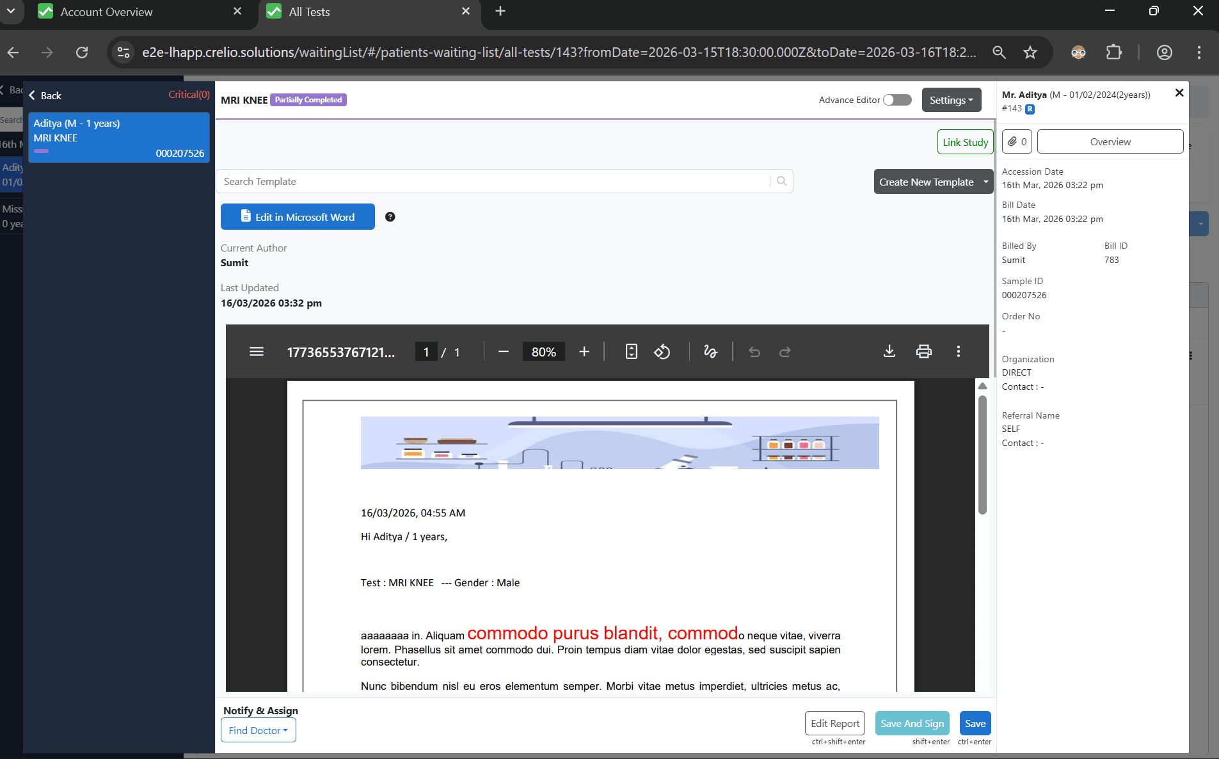1219x759 pixels.
Task: Click Save And Sign button
Action: [x=912, y=723]
